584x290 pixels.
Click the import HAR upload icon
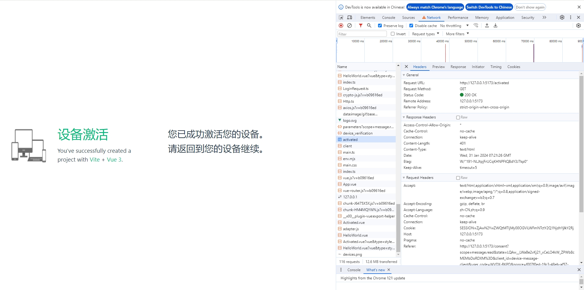pyautogui.click(x=487, y=26)
